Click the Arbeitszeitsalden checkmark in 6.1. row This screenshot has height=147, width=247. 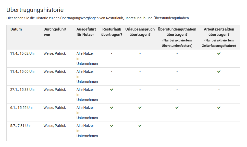click(x=219, y=108)
